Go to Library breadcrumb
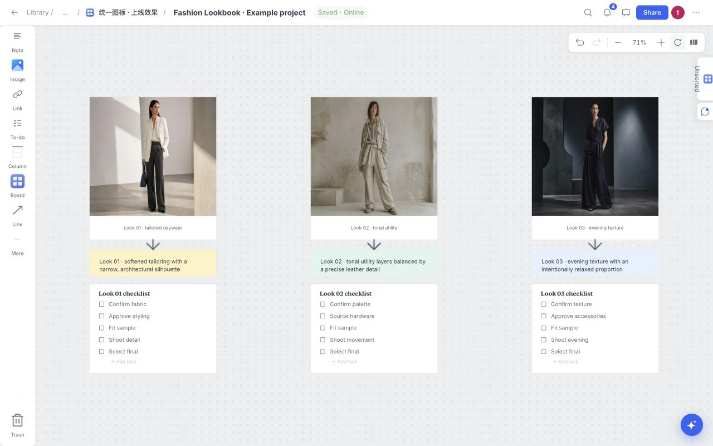 37,12
